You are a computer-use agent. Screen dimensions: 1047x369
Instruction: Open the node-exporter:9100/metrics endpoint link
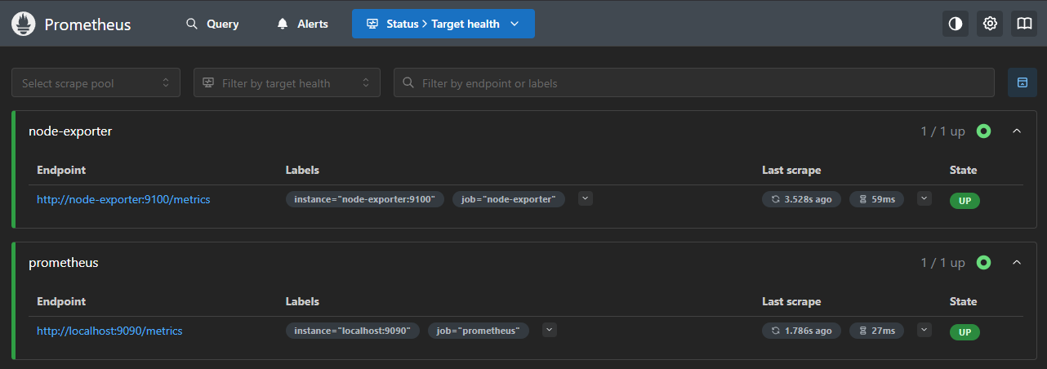point(123,199)
